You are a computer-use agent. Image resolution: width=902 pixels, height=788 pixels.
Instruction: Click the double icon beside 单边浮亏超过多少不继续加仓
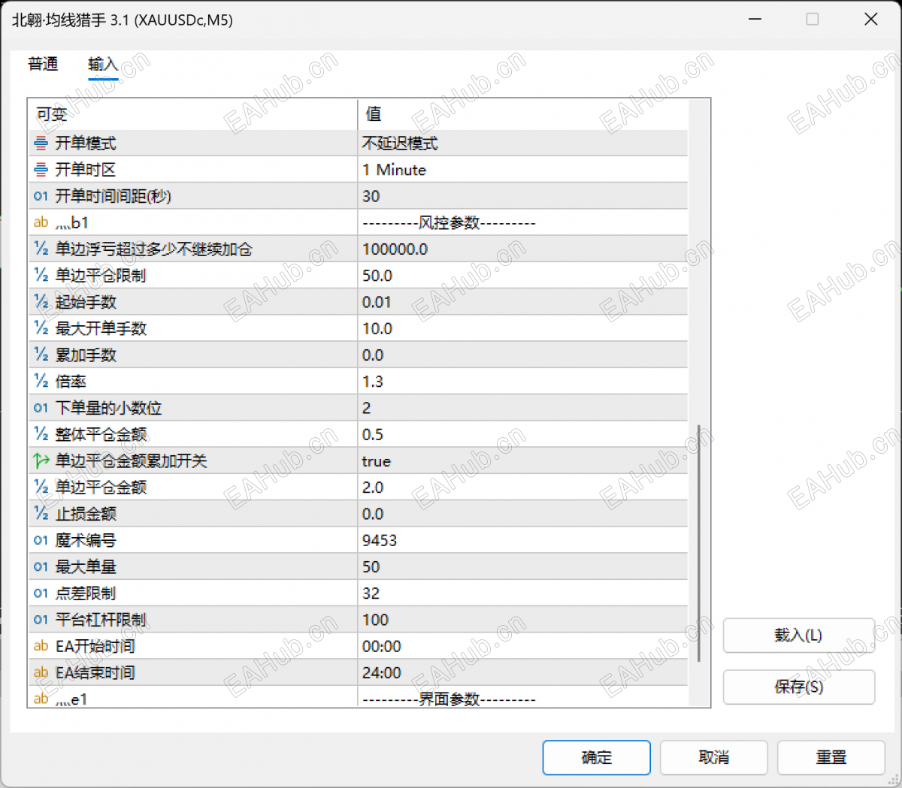41,249
